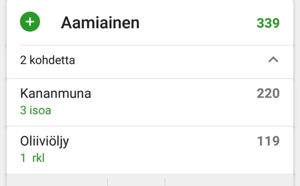This screenshot has height=186, width=300.
Task: Open the Kananmuna food entry
Action: point(55,93)
